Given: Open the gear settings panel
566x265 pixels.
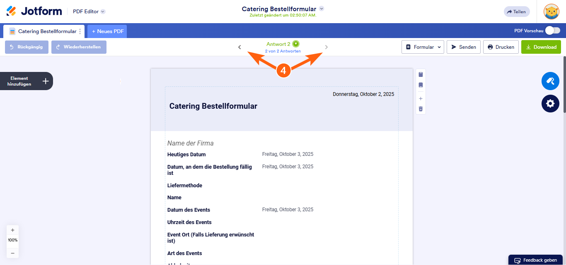Looking at the screenshot, I should (x=550, y=103).
